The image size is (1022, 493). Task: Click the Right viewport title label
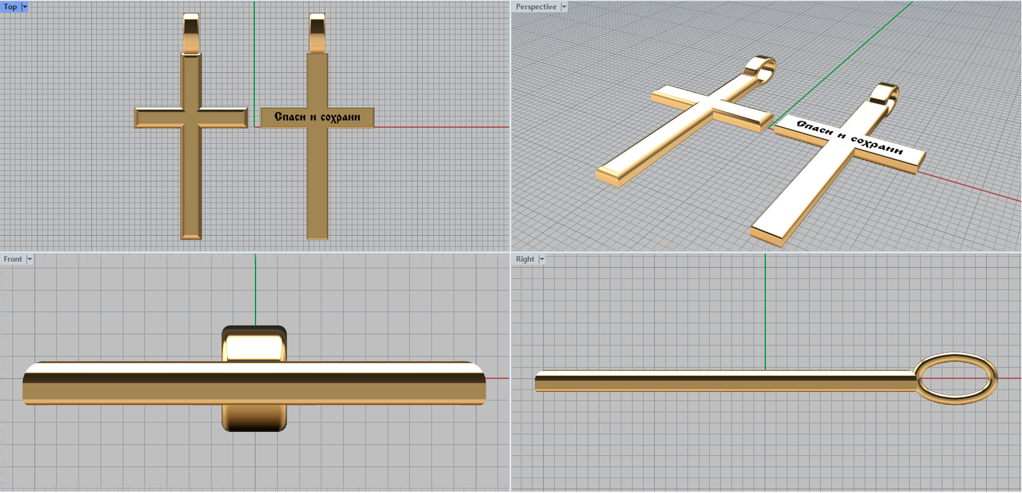(525, 259)
